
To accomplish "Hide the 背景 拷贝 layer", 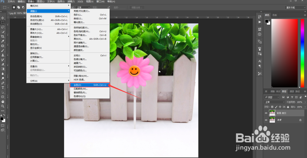I will click(266, 113).
